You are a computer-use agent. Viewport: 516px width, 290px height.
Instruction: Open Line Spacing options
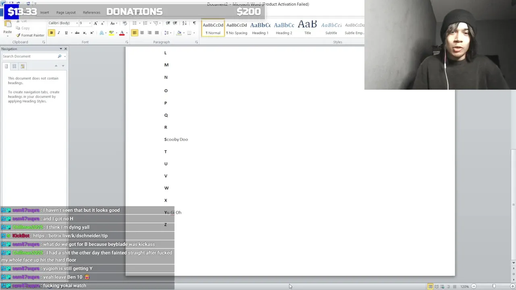167,33
